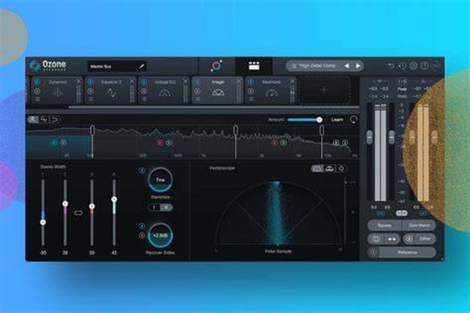Click the third crossover handle near 10k
The image size is (470, 313).
point(322,130)
